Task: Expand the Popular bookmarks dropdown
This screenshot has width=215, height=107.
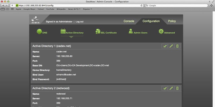Action: tap(87, 9)
